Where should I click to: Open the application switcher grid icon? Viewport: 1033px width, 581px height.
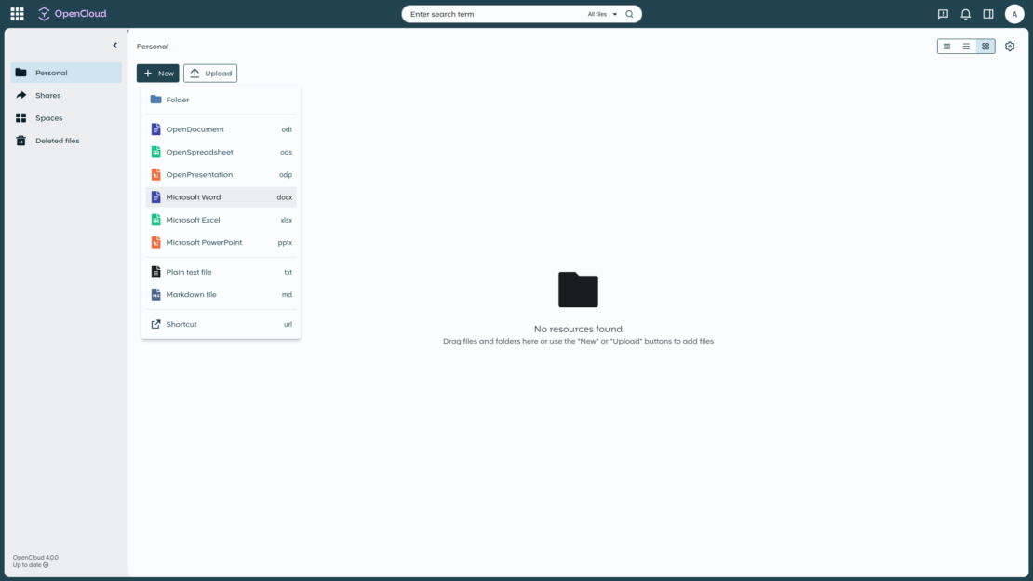pyautogui.click(x=17, y=14)
